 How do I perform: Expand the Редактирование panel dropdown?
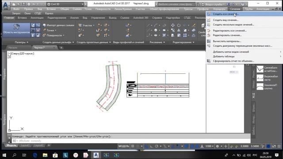tap(184, 42)
